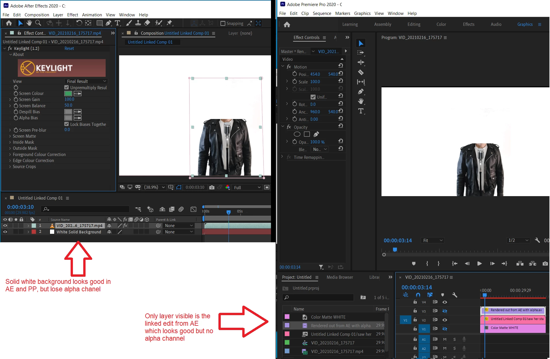The width and height of the screenshot is (550, 359).
Task: Toggle Lock Biases Together checkbox
Action: [67, 124]
